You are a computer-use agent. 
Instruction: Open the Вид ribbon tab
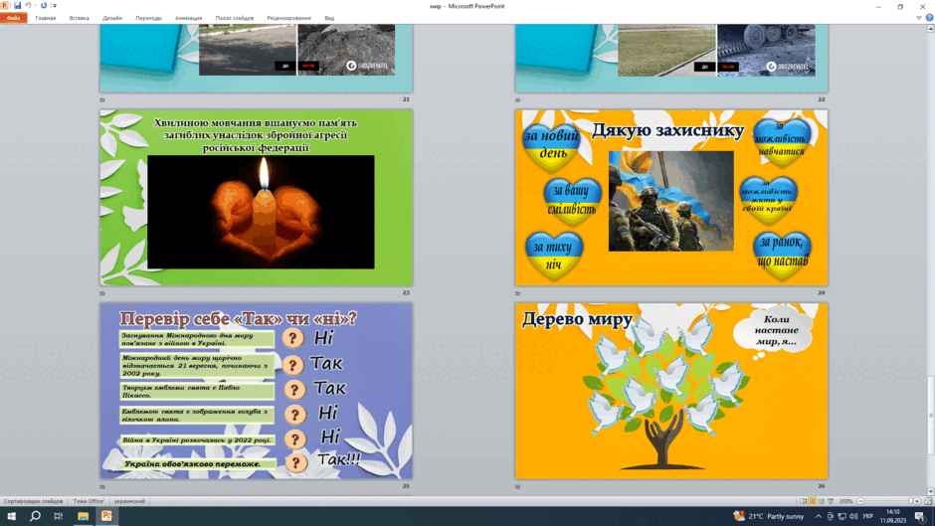pos(329,18)
